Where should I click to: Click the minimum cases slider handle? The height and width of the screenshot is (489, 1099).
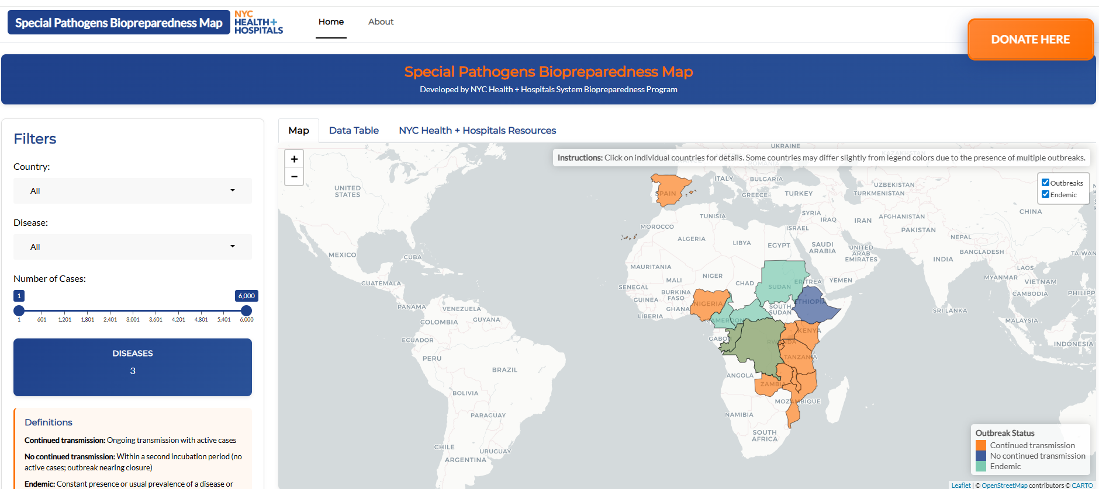(x=19, y=310)
